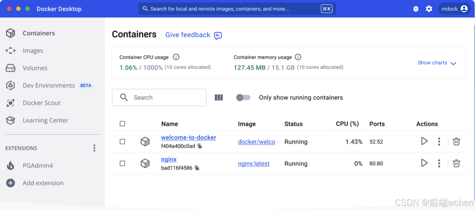Screen dimensions: 475x210
Task: Click the nginx container cube icon
Action: (x=145, y=164)
